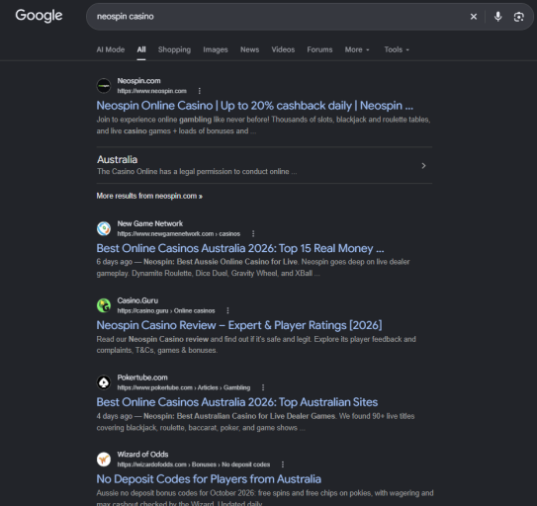Open 'Neospin Online Casino | Up to 20% cashback' result
This screenshot has height=506, width=537.
tap(255, 106)
